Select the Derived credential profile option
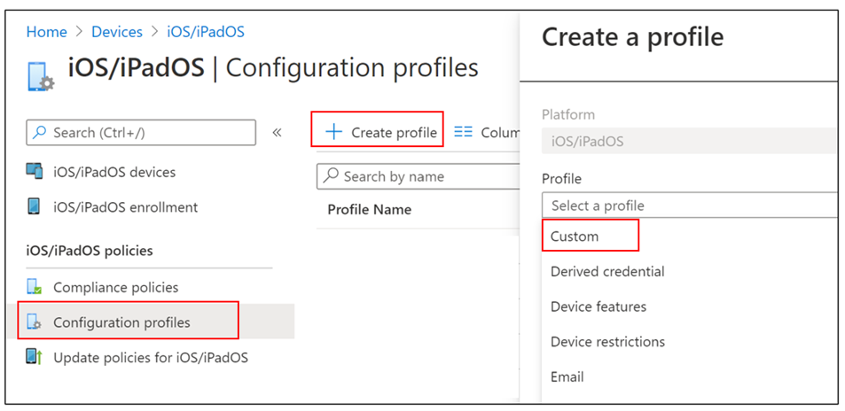The width and height of the screenshot is (845, 411). pos(607,271)
